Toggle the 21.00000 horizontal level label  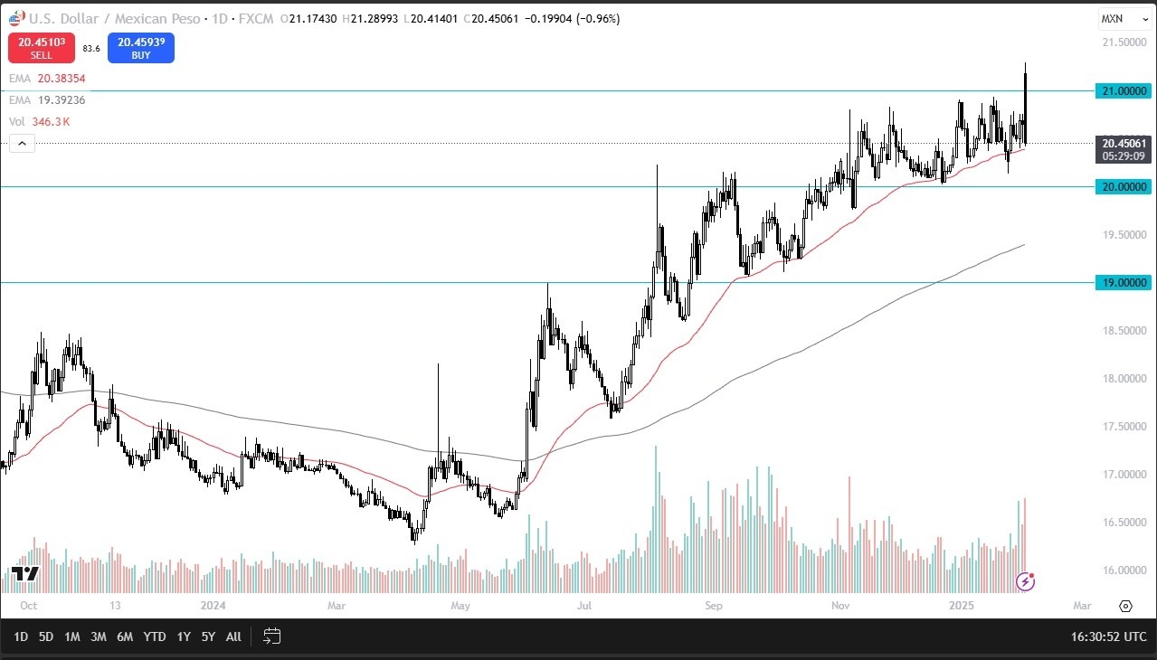coord(1123,90)
